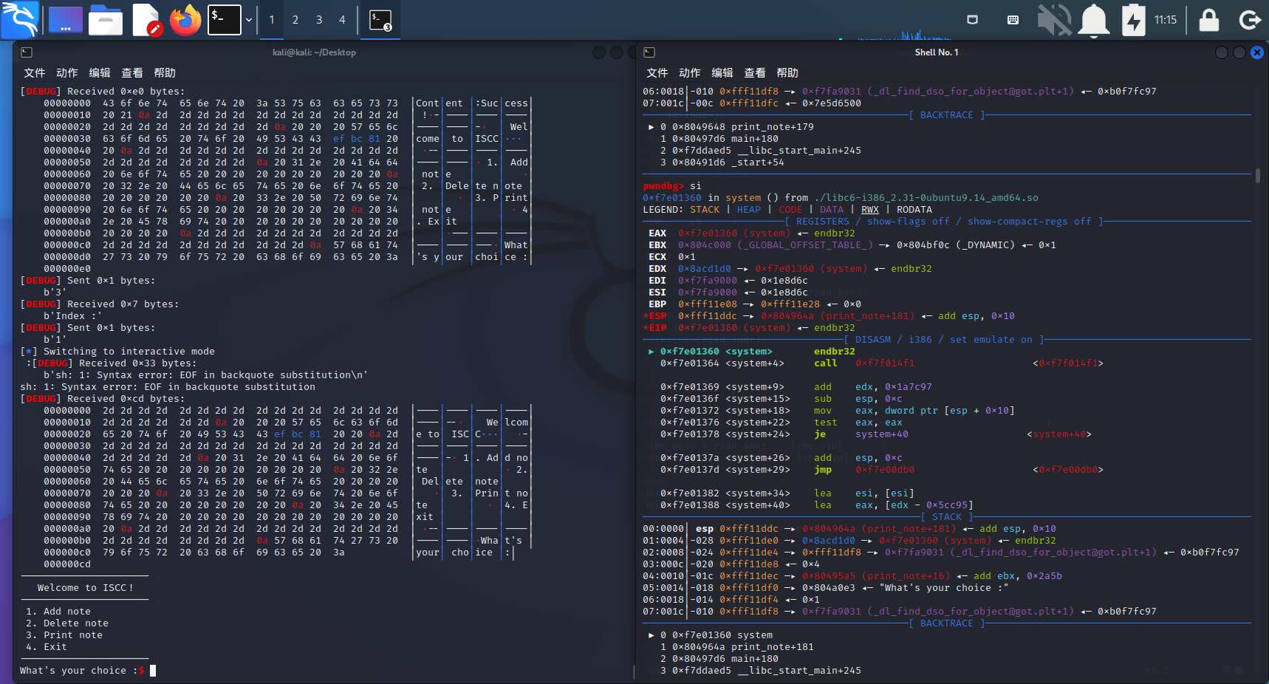The width and height of the screenshot is (1269, 684).
Task: Switch to workspace 4
Action: [342, 20]
